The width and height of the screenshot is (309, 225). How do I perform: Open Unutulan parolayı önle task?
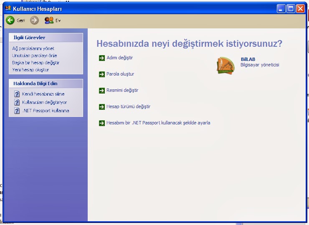[x=35, y=56]
